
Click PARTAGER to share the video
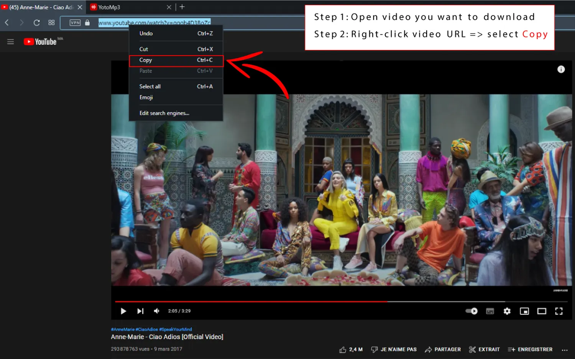pyautogui.click(x=443, y=349)
